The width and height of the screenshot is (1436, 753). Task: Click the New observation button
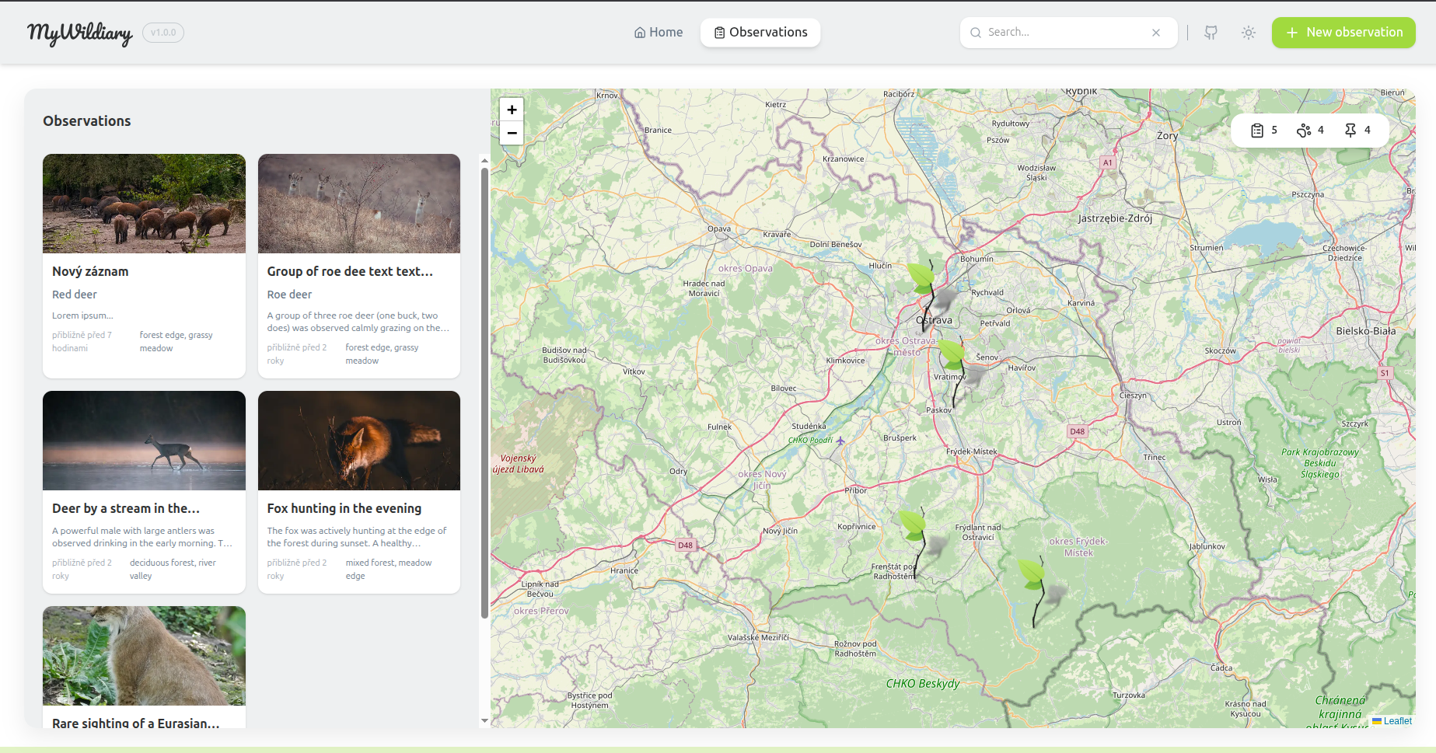coord(1343,33)
